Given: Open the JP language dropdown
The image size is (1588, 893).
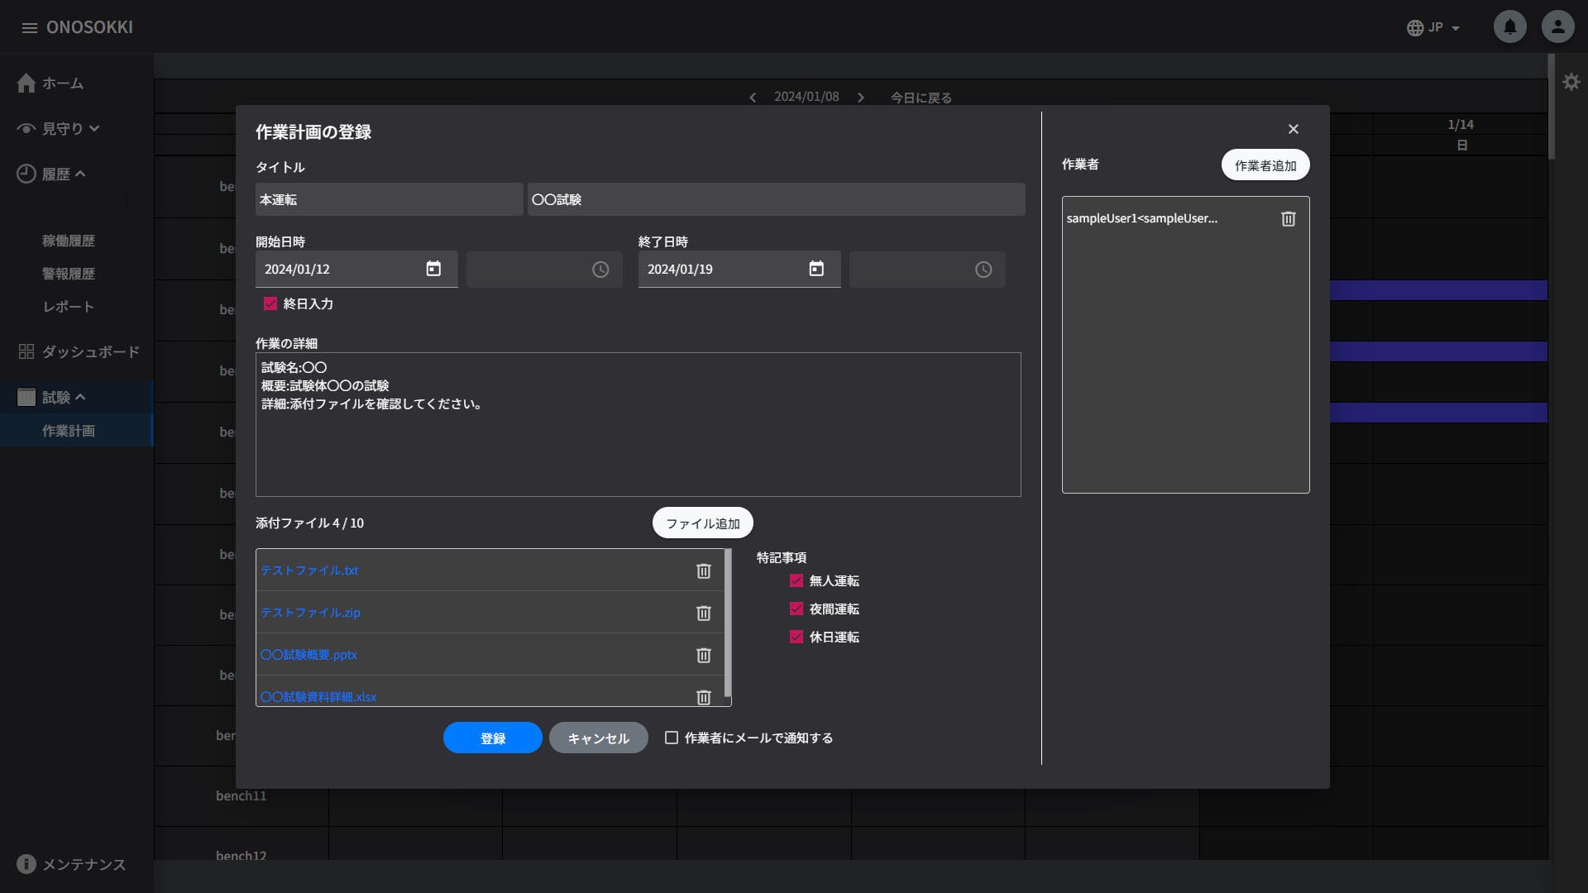Looking at the screenshot, I should click(1433, 27).
